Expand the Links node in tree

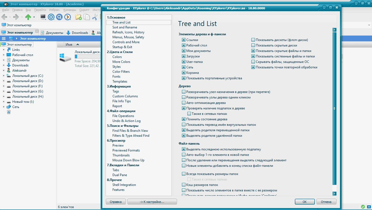click(4, 50)
